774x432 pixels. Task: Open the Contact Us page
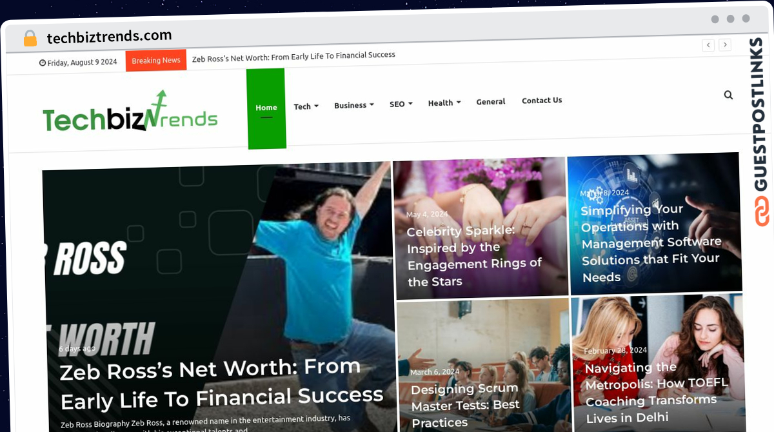click(x=542, y=100)
